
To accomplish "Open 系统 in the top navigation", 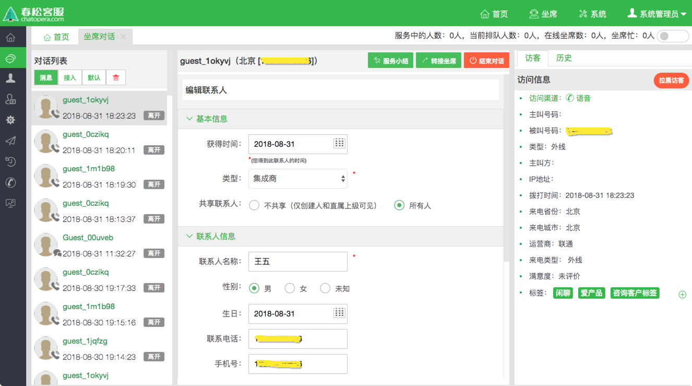I will point(592,14).
